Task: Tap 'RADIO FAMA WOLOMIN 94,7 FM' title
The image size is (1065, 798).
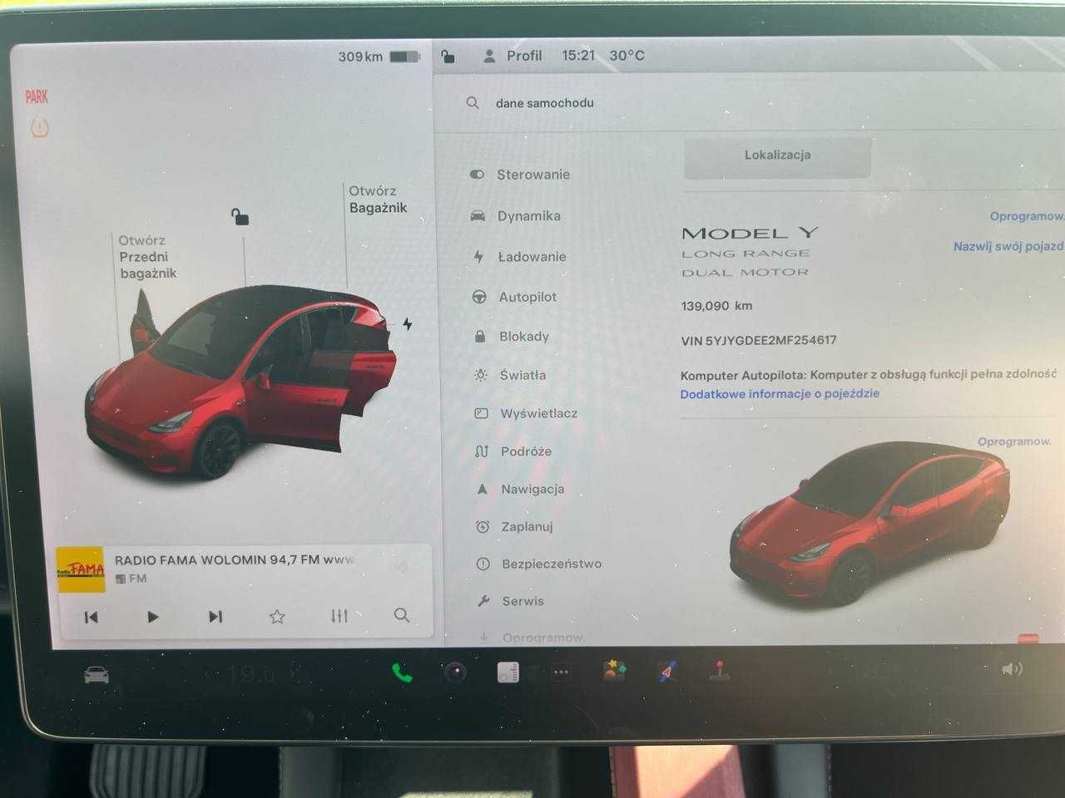Action: [217, 560]
